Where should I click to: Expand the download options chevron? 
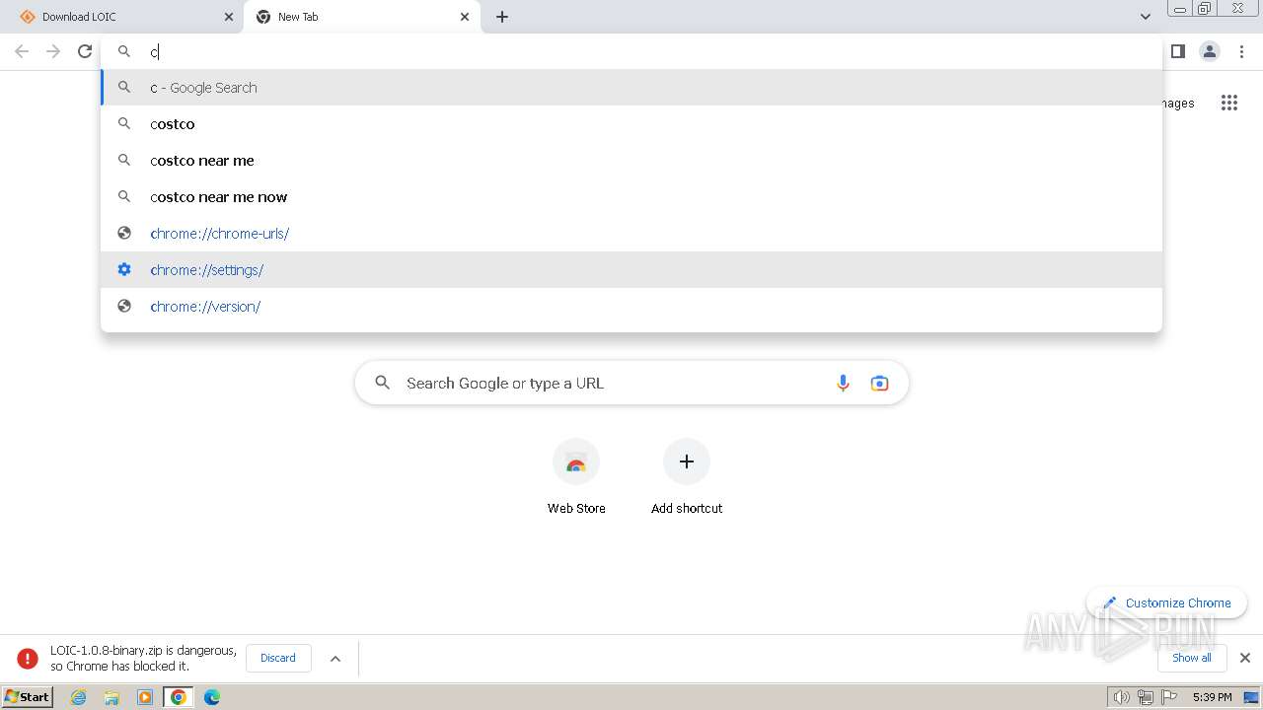point(335,659)
